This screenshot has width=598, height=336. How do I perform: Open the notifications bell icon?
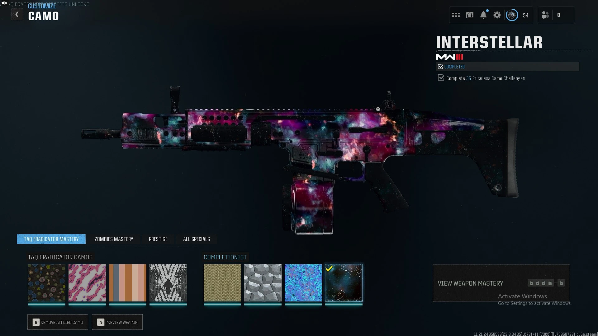point(483,15)
